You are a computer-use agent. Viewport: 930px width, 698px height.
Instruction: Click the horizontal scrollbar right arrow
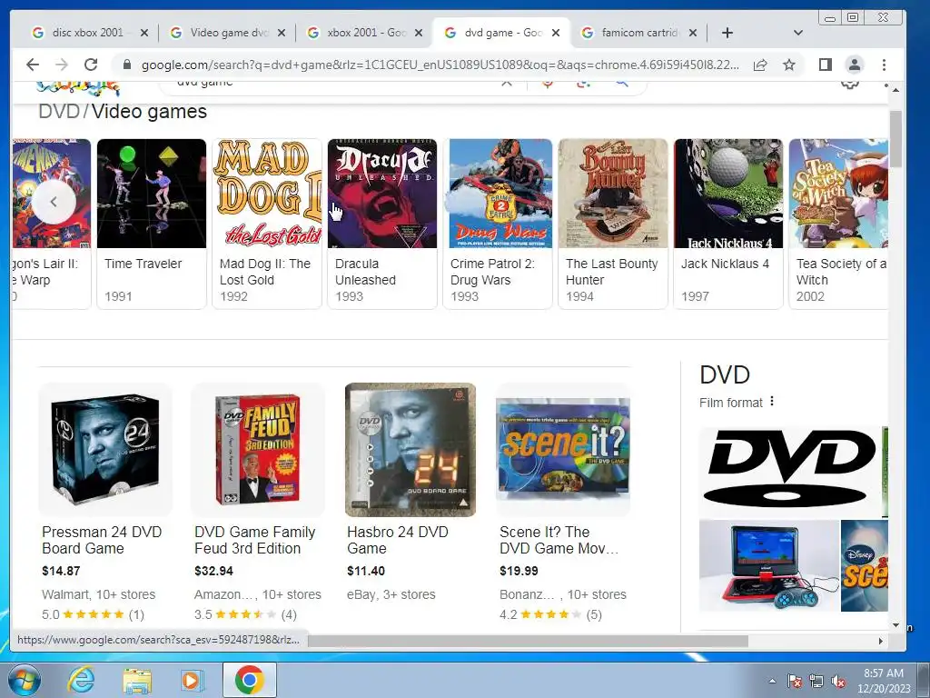pos(881,641)
